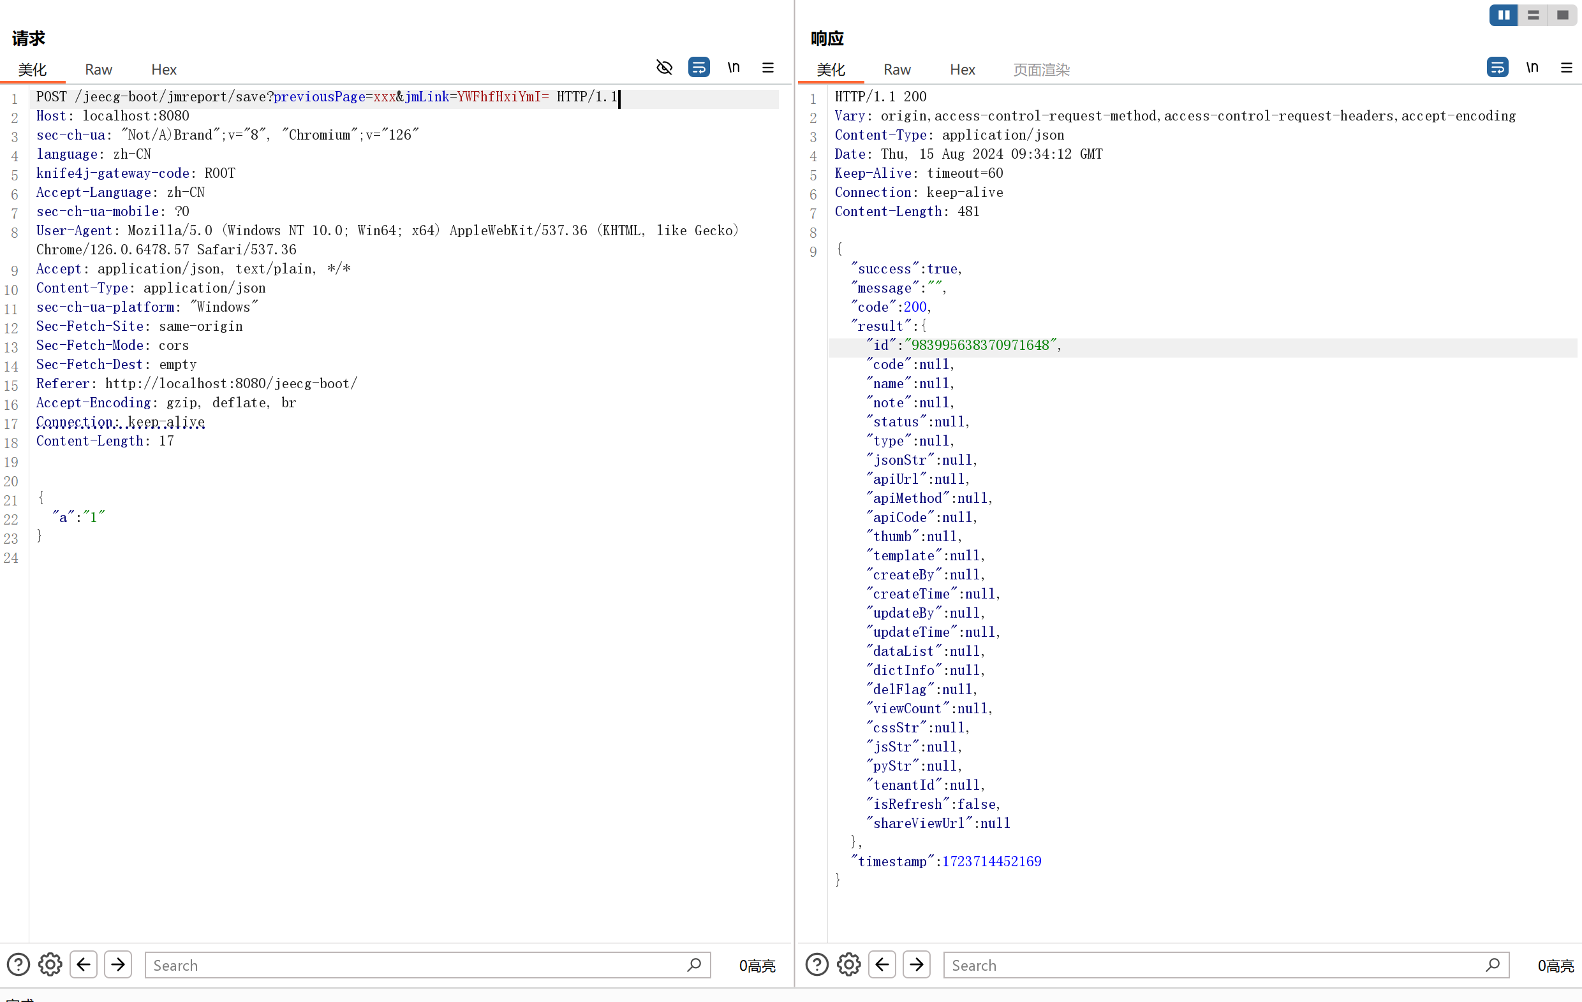
Task: Focus the response Search field
Action: [1227, 964]
